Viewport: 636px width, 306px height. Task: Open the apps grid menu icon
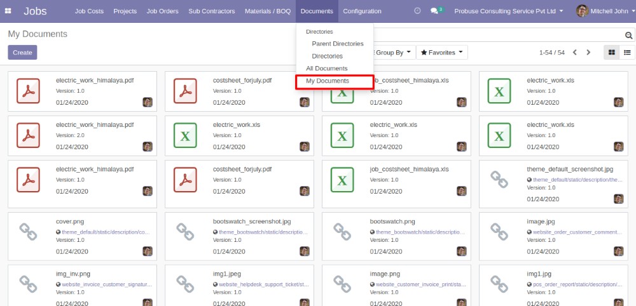(10, 11)
